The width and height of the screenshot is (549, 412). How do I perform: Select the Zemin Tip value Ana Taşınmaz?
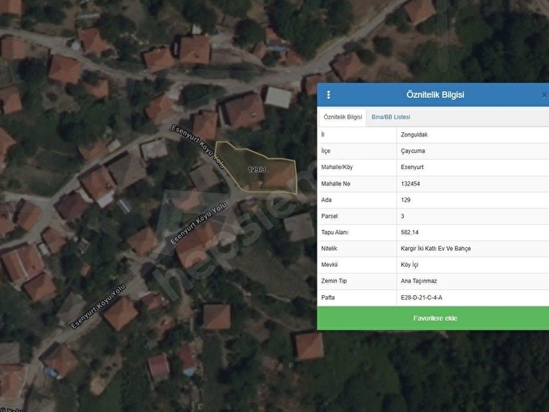[x=419, y=281]
